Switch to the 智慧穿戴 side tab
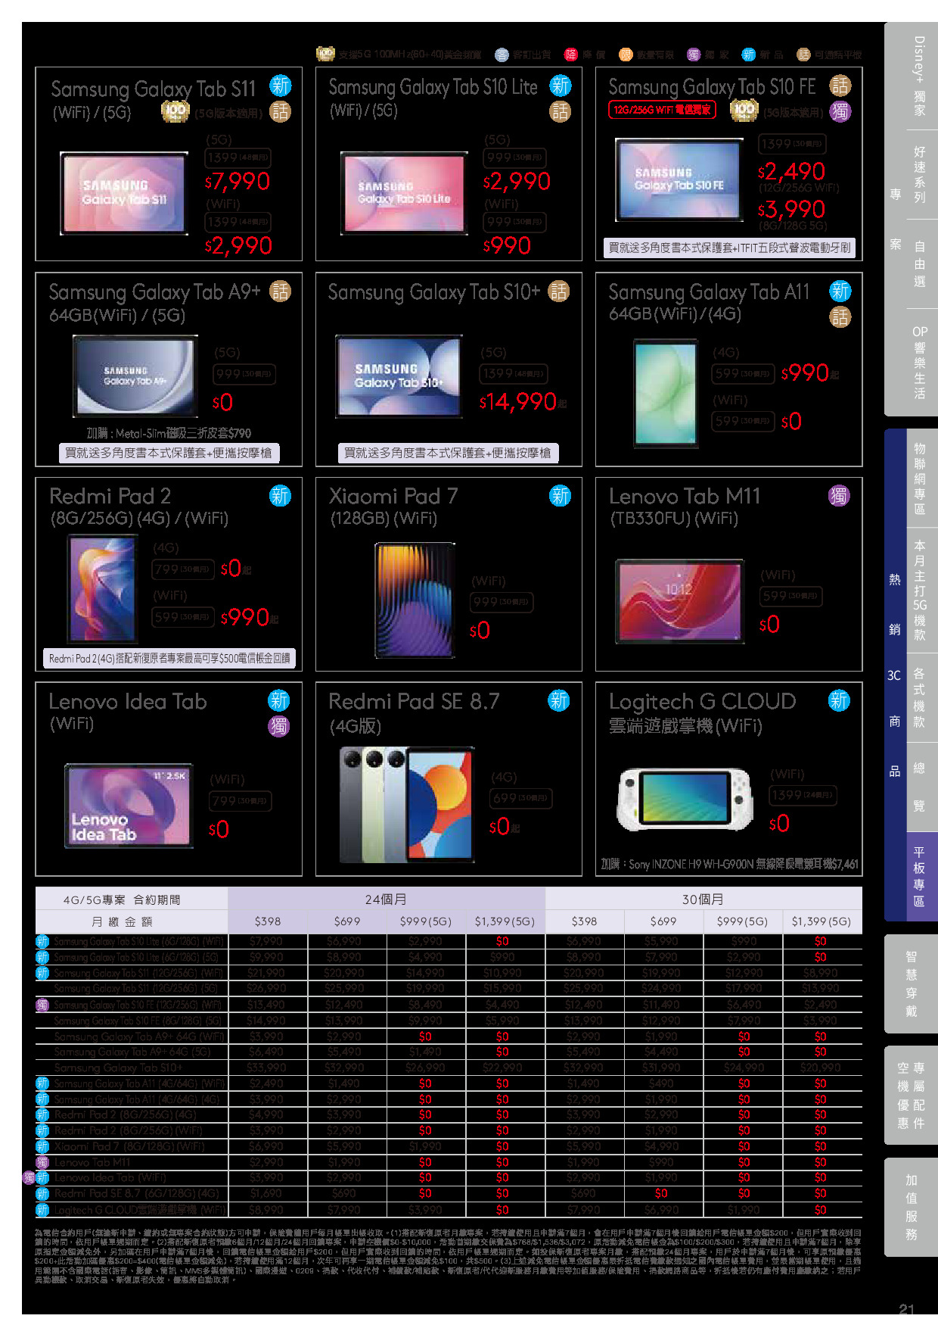 [x=911, y=984]
